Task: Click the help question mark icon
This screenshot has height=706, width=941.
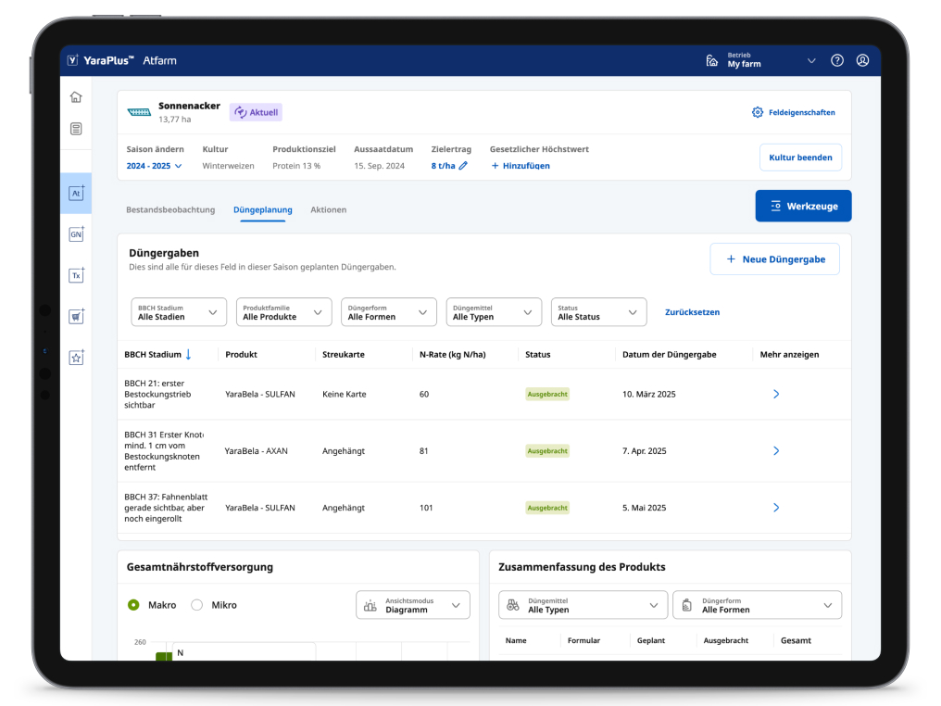Action: 837,61
